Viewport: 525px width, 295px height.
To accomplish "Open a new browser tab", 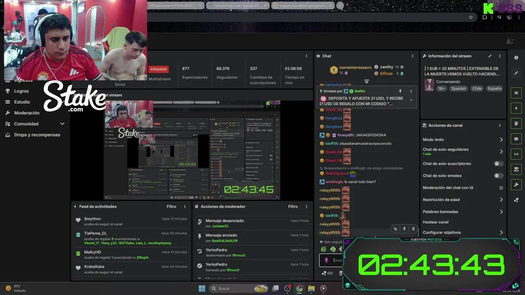I will (x=340, y=6).
